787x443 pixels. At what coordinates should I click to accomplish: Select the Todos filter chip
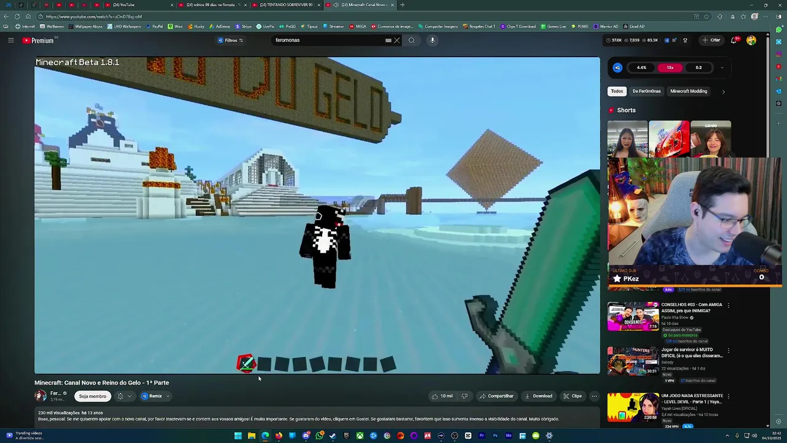(x=617, y=91)
